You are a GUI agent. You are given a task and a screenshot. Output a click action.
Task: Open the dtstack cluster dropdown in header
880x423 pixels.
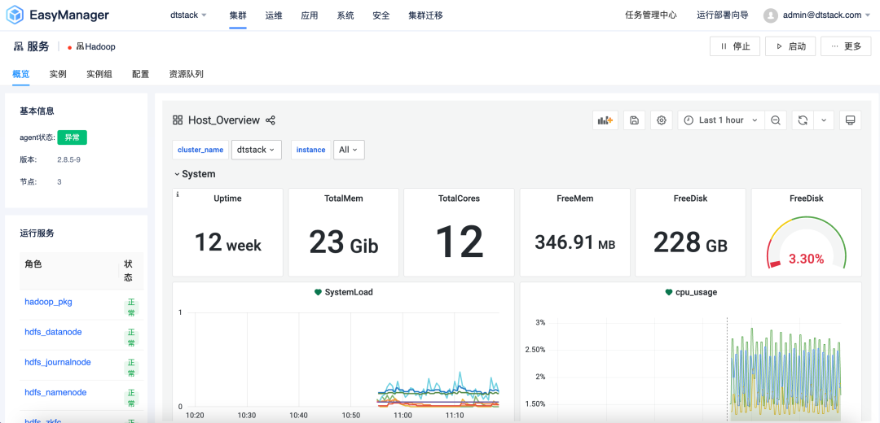coord(188,15)
